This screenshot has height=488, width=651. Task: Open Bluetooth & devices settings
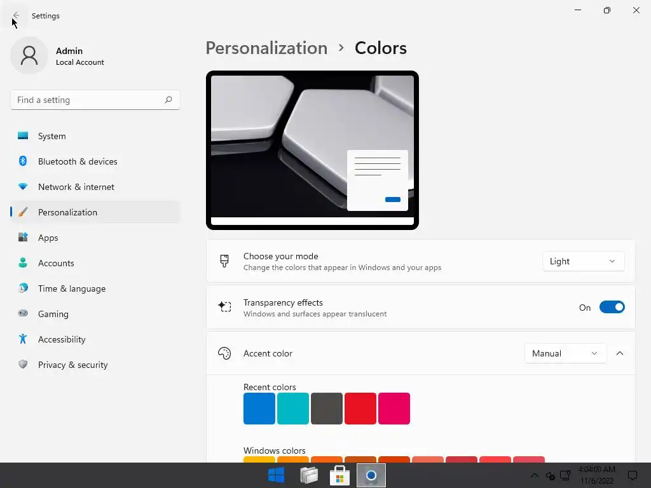(95, 161)
